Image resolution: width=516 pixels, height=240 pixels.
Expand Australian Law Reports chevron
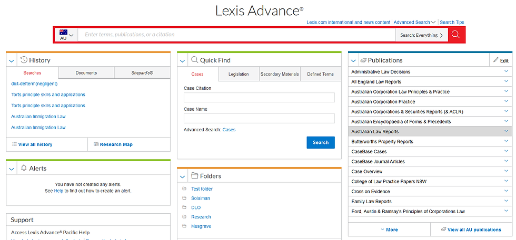point(506,131)
